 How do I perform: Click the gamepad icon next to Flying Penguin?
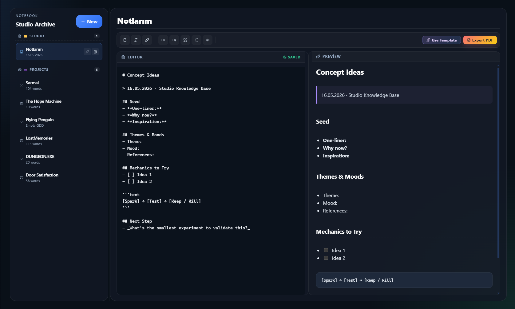22,122
